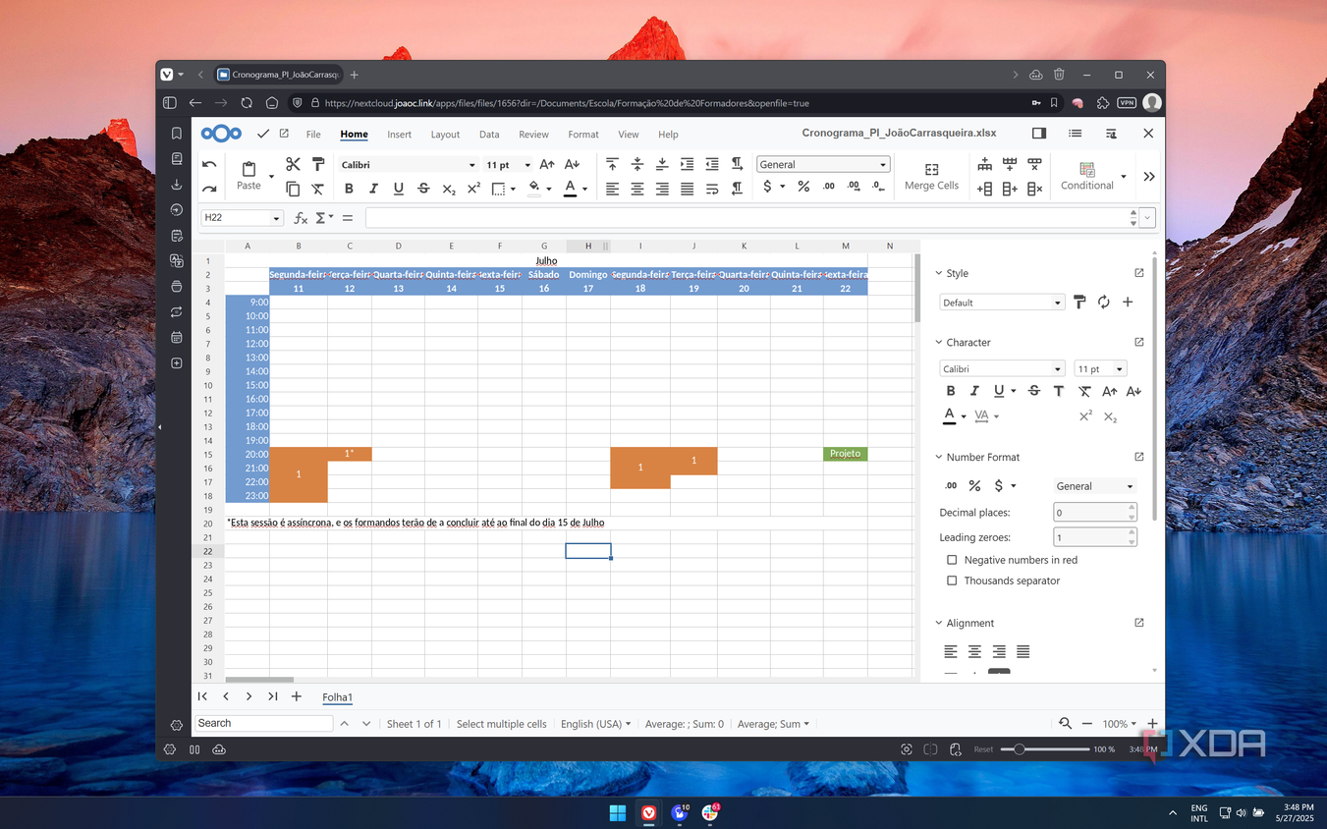The height and width of the screenshot is (829, 1327).
Task: Collapse the Character section in sidebar
Action: 939,343
